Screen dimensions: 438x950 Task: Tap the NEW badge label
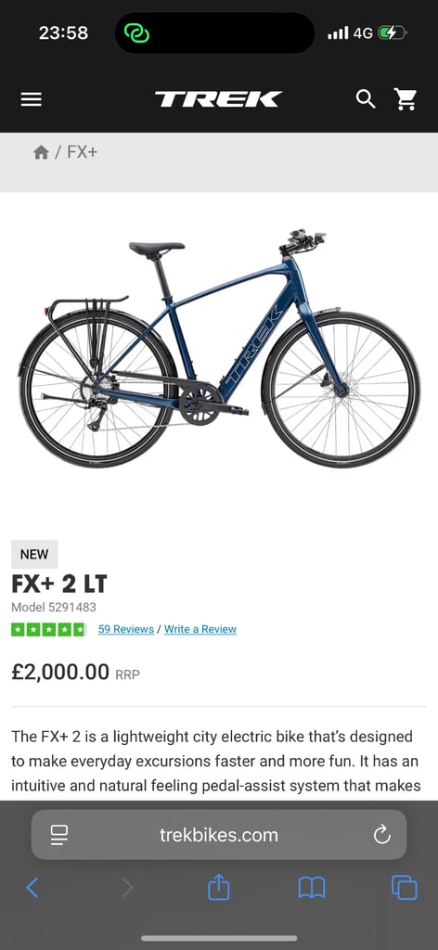click(34, 555)
